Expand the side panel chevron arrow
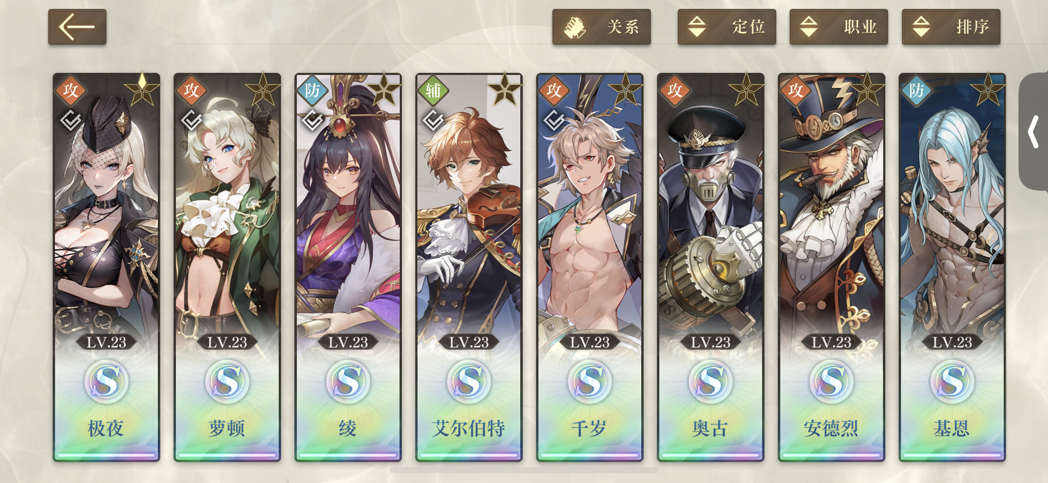This screenshot has width=1048, height=483. (x=1034, y=132)
